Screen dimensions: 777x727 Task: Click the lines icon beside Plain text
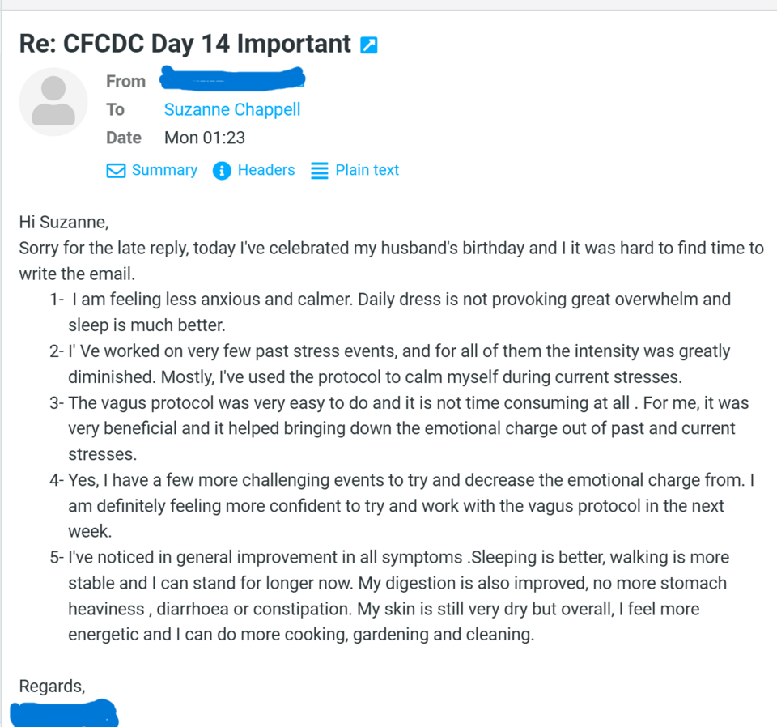(320, 171)
